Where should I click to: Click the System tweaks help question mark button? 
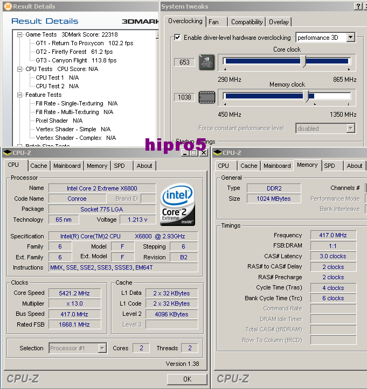(358, 6)
